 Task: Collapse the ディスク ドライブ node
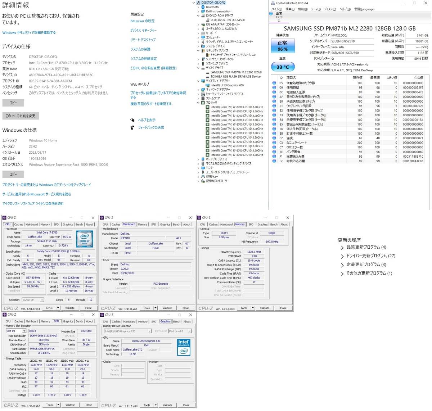[x=198, y=68]
